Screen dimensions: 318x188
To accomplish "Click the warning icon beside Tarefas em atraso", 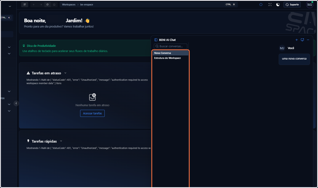I will pos(28,73).
